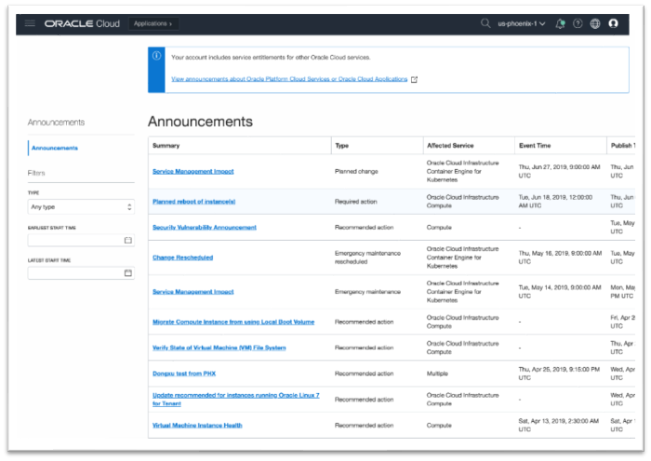Open the Applications menu in header

153,23
